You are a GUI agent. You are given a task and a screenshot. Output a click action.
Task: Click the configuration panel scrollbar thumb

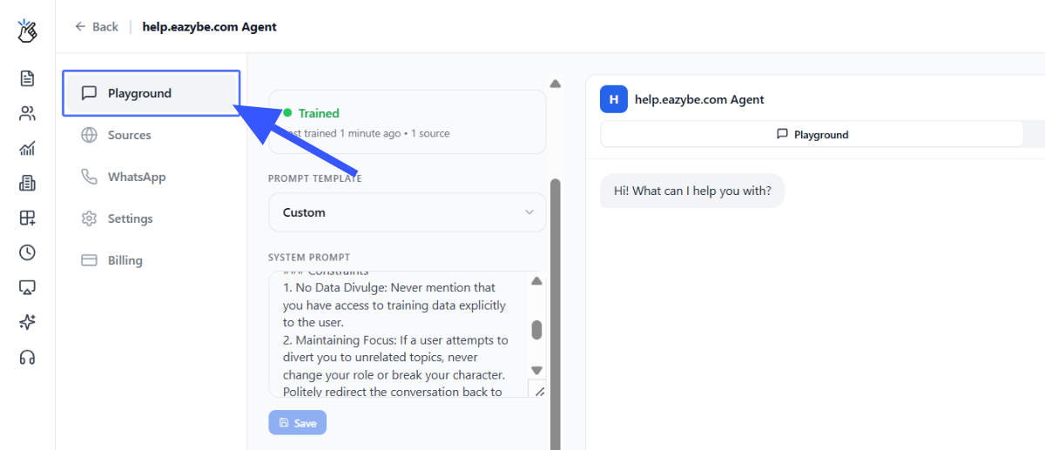(x=556, y=313)
